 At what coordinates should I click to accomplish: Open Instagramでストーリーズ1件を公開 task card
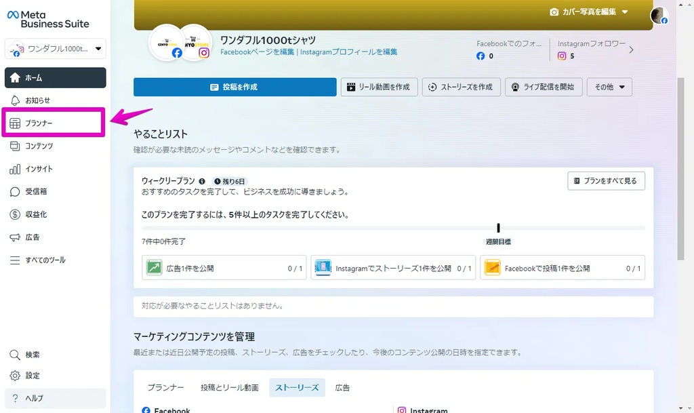click(x=393, y=268)
